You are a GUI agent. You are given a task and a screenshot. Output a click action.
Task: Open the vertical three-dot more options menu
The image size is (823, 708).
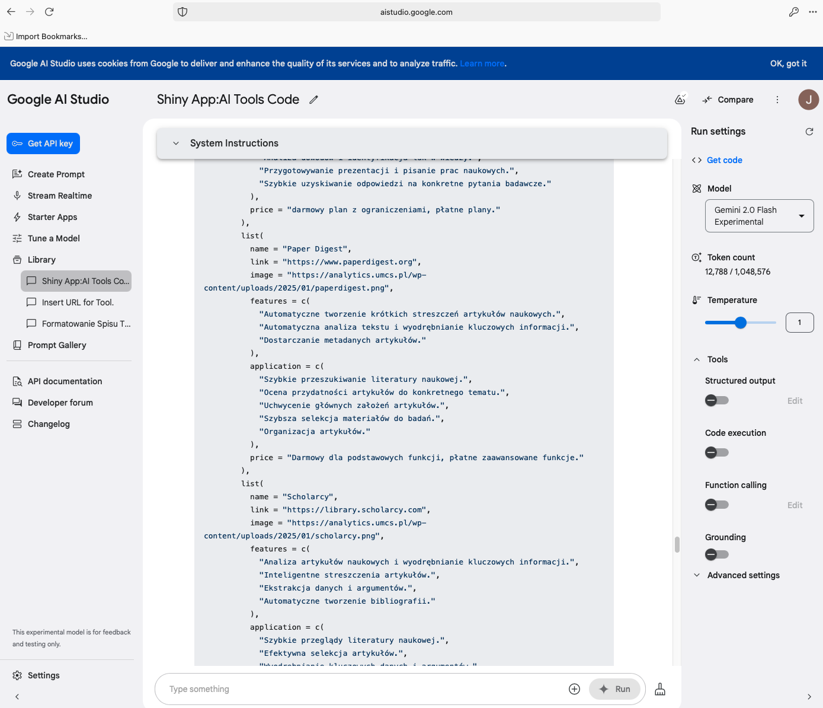(x=777, y=100)
